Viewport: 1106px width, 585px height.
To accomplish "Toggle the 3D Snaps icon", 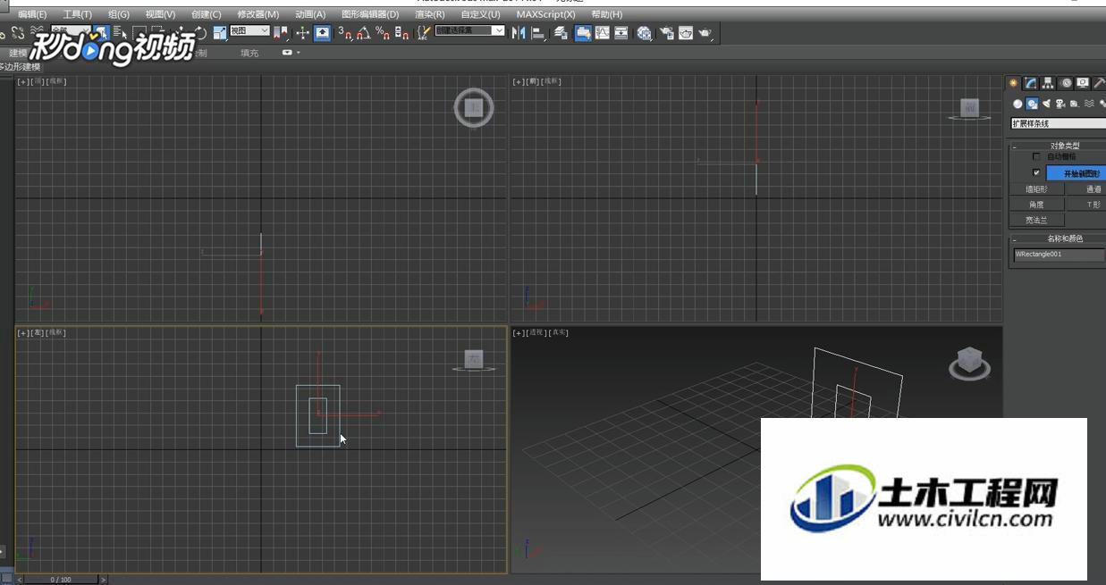I will coord(344,33).
